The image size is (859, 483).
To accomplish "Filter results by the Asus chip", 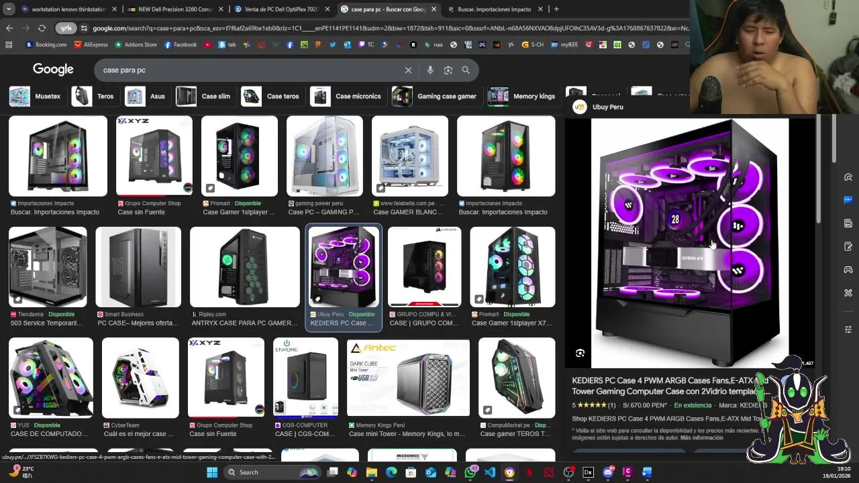I will pyautogui.click(x=146, y=96).
